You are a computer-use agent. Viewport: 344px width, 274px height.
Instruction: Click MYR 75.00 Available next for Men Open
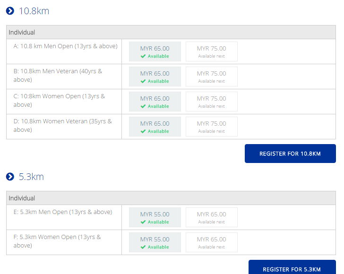[x=212, y=51]
